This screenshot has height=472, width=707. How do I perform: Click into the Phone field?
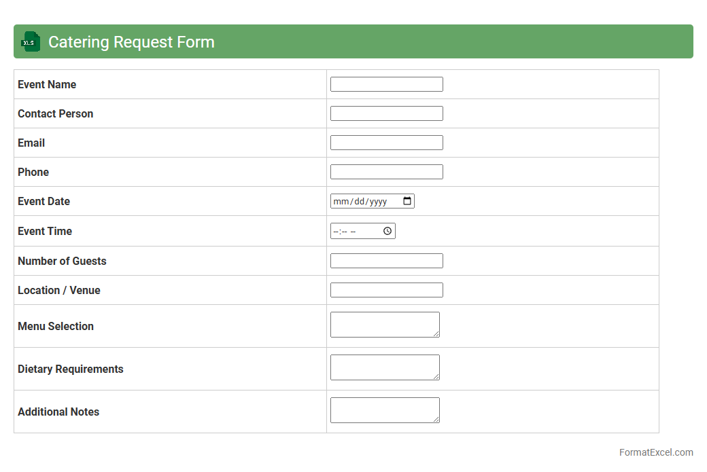pos(386,172)
